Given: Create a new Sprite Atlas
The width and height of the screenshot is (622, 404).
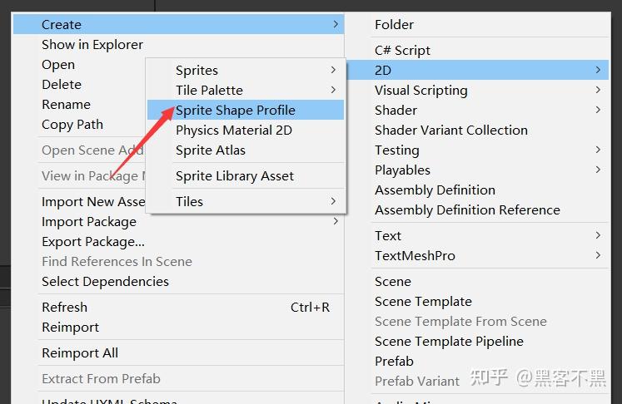Looking at the screenshot, I should click(x=211, y=150).
